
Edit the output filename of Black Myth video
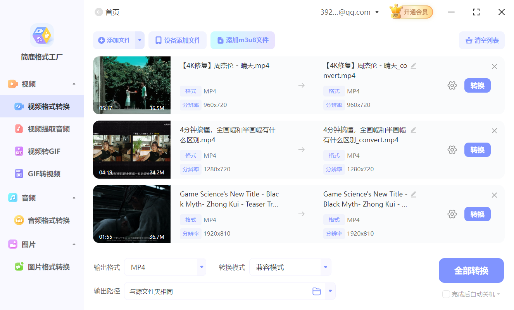(x=413, y=195)
